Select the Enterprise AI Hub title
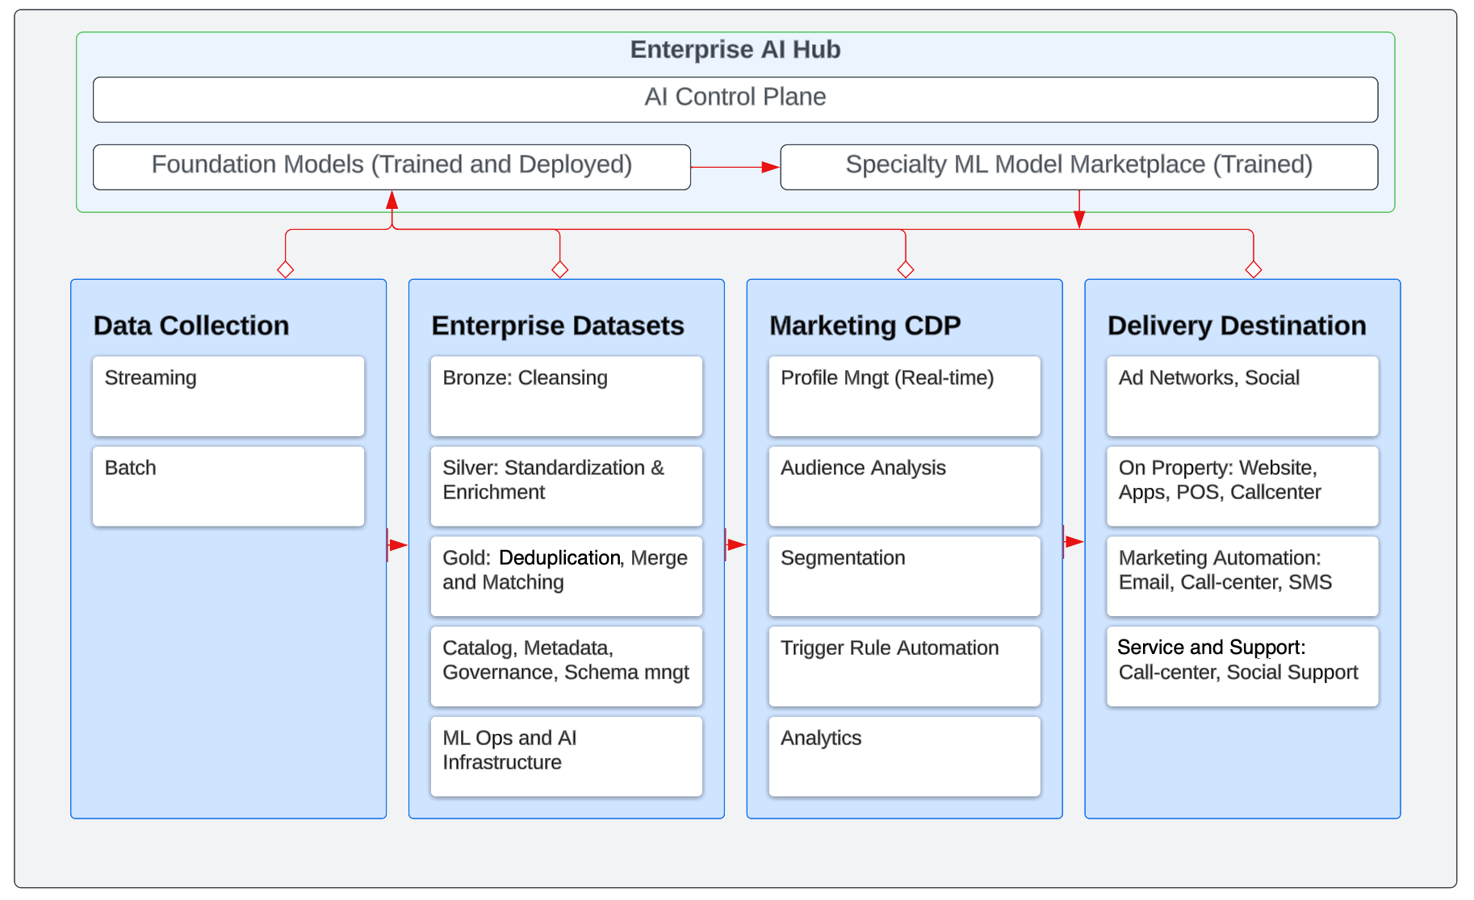Image resolution: width=1474 pixels, height=900 pixels. [x=735, y=50]
